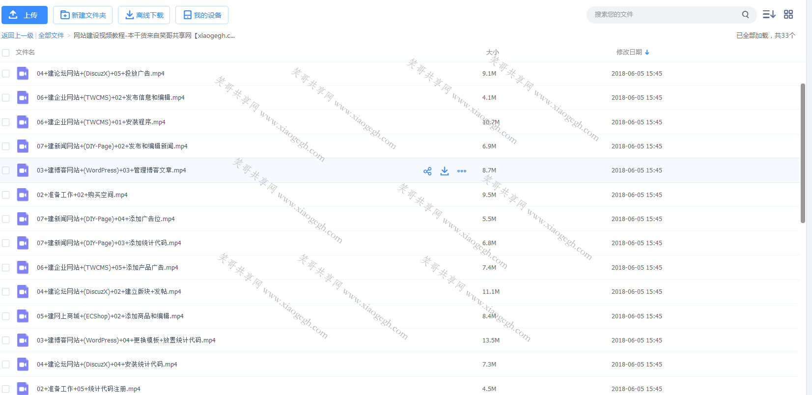Click video icon of 07+建新闻网站+(DIY-Page)+04+添加广告位.mp4
Screen dimensions: 812x395
pos(23,219)
